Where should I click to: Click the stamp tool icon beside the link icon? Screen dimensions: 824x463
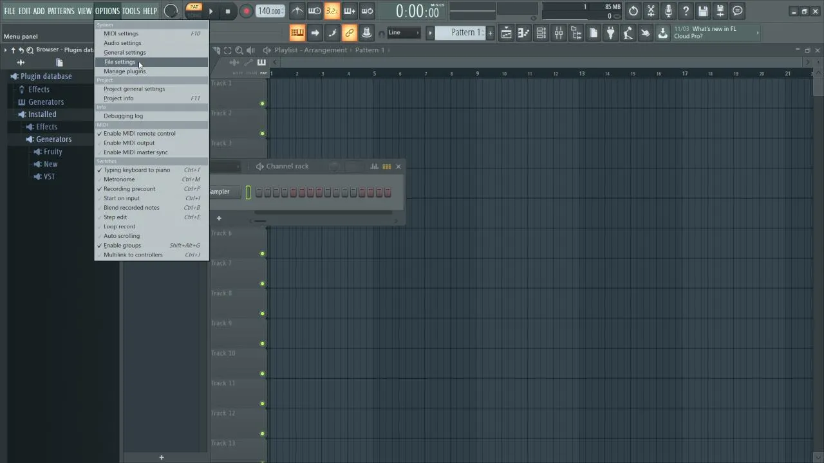click(366, 33)
